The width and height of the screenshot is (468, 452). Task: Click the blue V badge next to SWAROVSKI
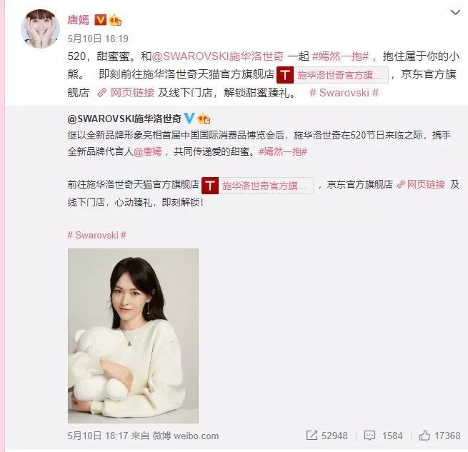(x=189, y=118)
